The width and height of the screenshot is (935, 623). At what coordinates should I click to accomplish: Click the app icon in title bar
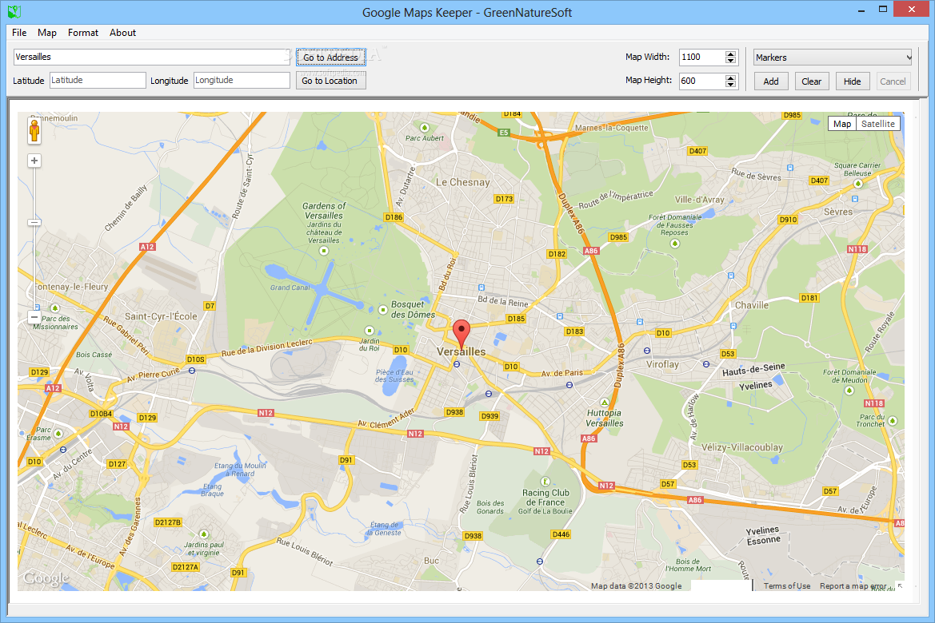coord(14,11)
